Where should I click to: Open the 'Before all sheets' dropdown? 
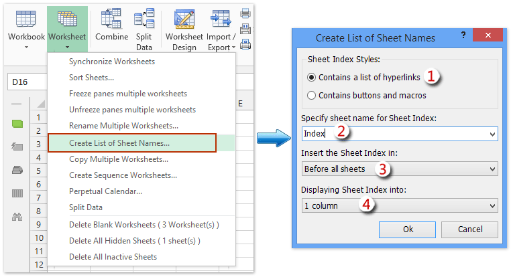pyautogui.click(x=493, y=169)
